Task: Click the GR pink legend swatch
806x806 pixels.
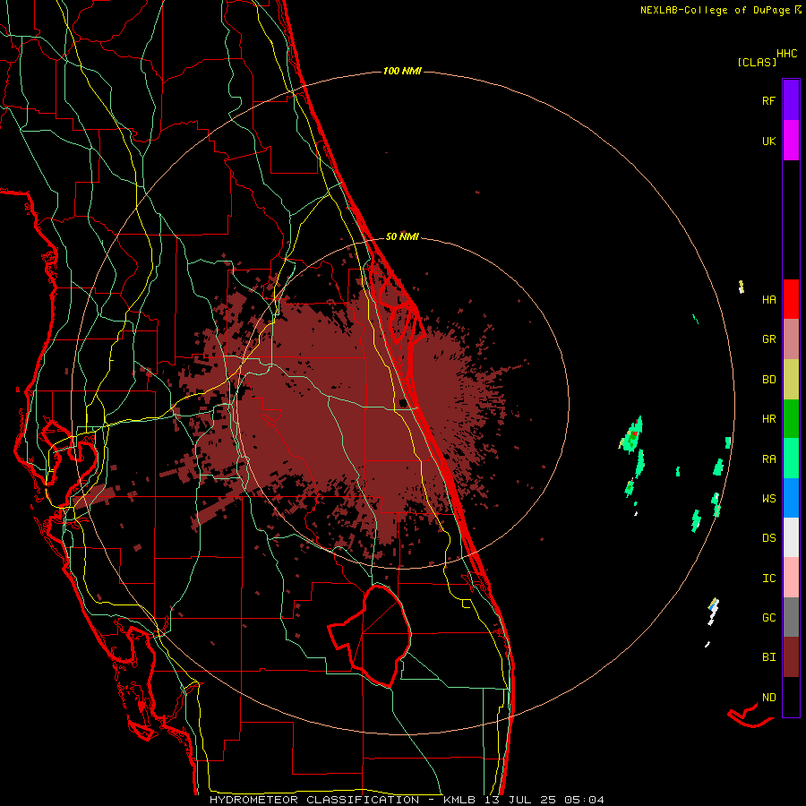Action: [x=791, y=339]
